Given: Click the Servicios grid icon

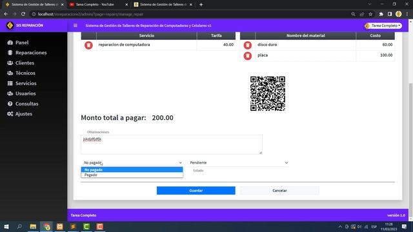Looking at the screenshot, I should 10,83.
